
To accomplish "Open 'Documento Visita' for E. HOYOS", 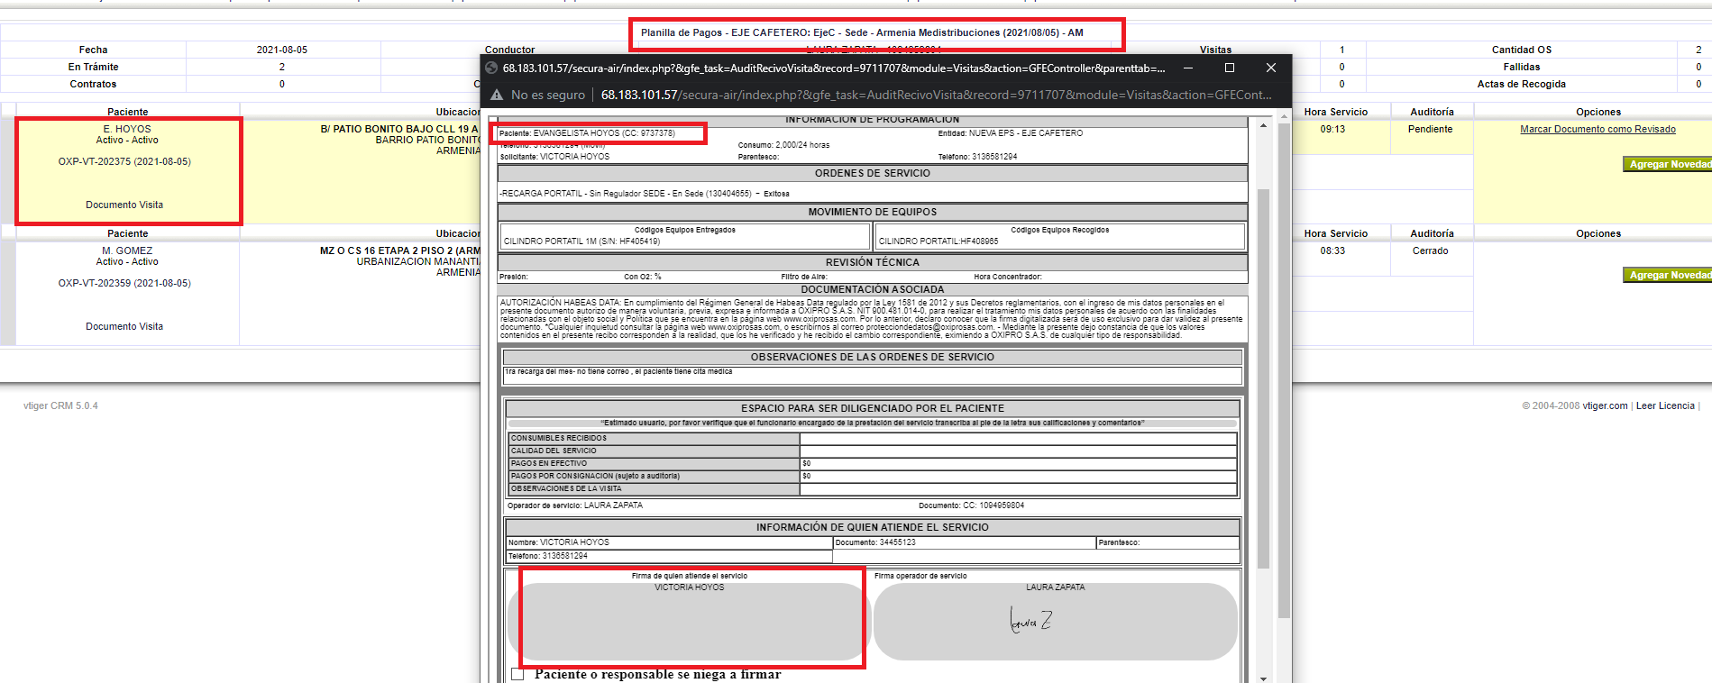I will pyautogui.click(x=124, y=205).
